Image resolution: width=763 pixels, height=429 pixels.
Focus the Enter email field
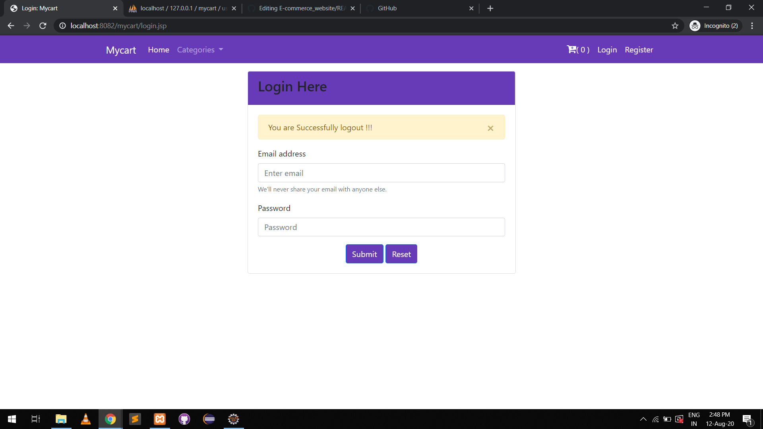[381, 173]
